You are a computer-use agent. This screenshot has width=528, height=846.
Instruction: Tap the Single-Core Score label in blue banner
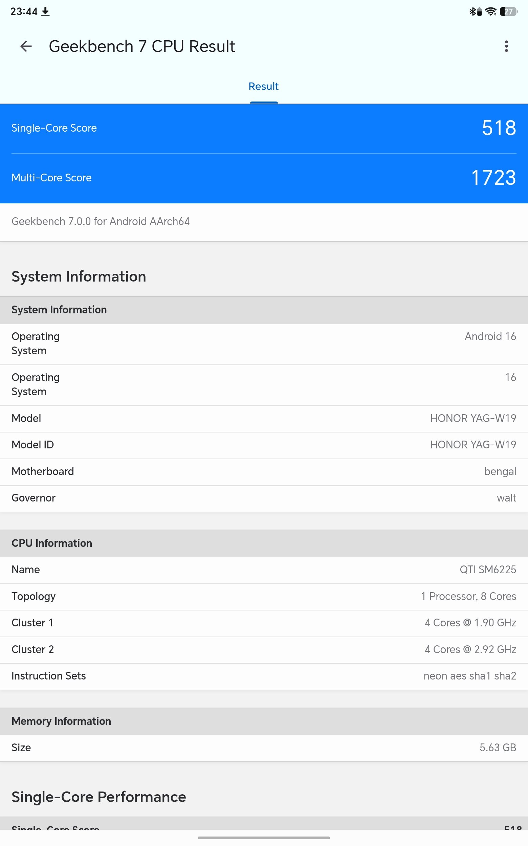click(x=54, y=128)
